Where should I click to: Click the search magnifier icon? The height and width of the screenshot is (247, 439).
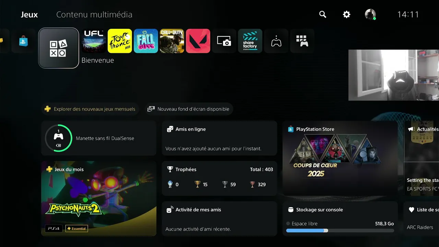click(x=323, y=14)
